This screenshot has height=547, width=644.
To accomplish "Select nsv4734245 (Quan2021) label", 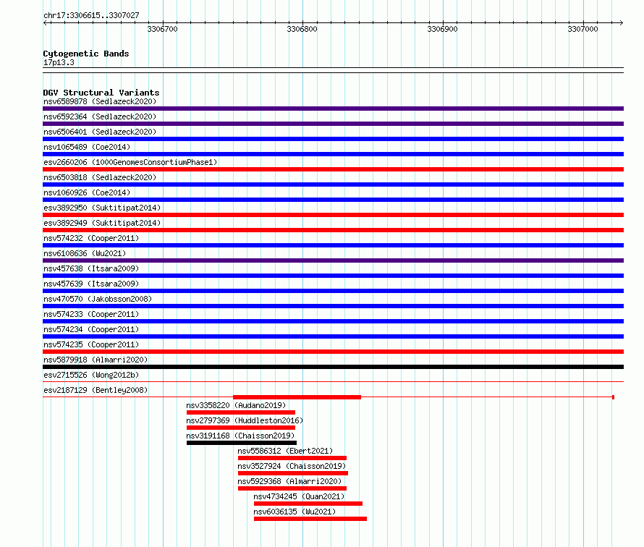I will [x=299, y=496].
